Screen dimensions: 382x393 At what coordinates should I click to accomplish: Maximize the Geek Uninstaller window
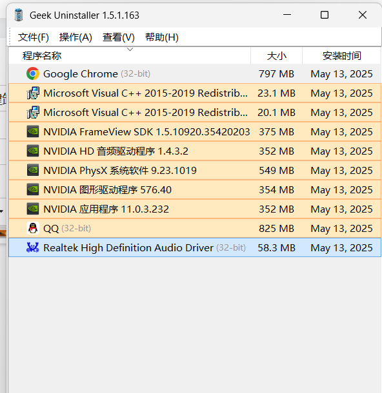coord(325,15)
